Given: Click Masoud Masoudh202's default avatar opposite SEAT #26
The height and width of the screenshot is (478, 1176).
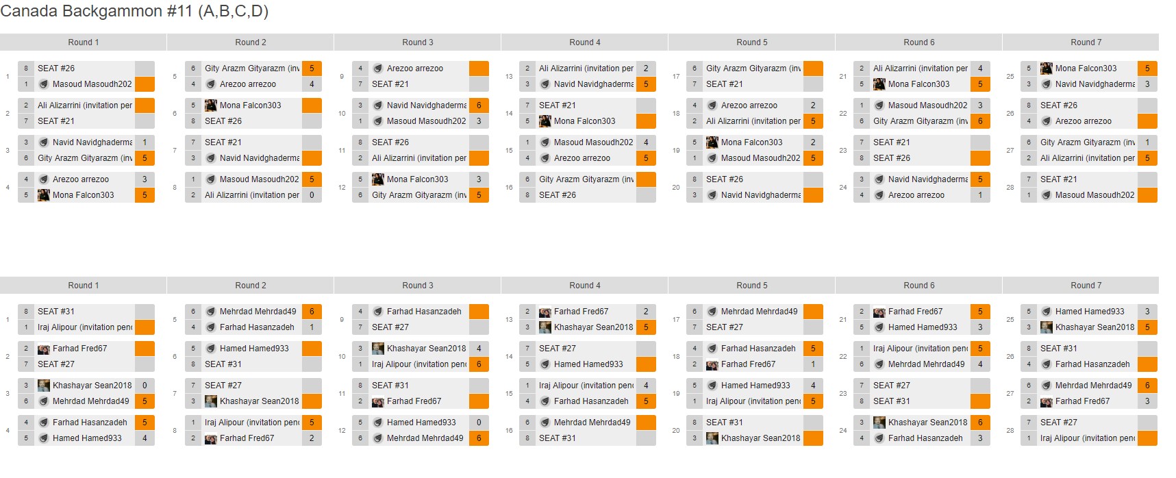Looking at the screenshot, I should coord(44,84).
